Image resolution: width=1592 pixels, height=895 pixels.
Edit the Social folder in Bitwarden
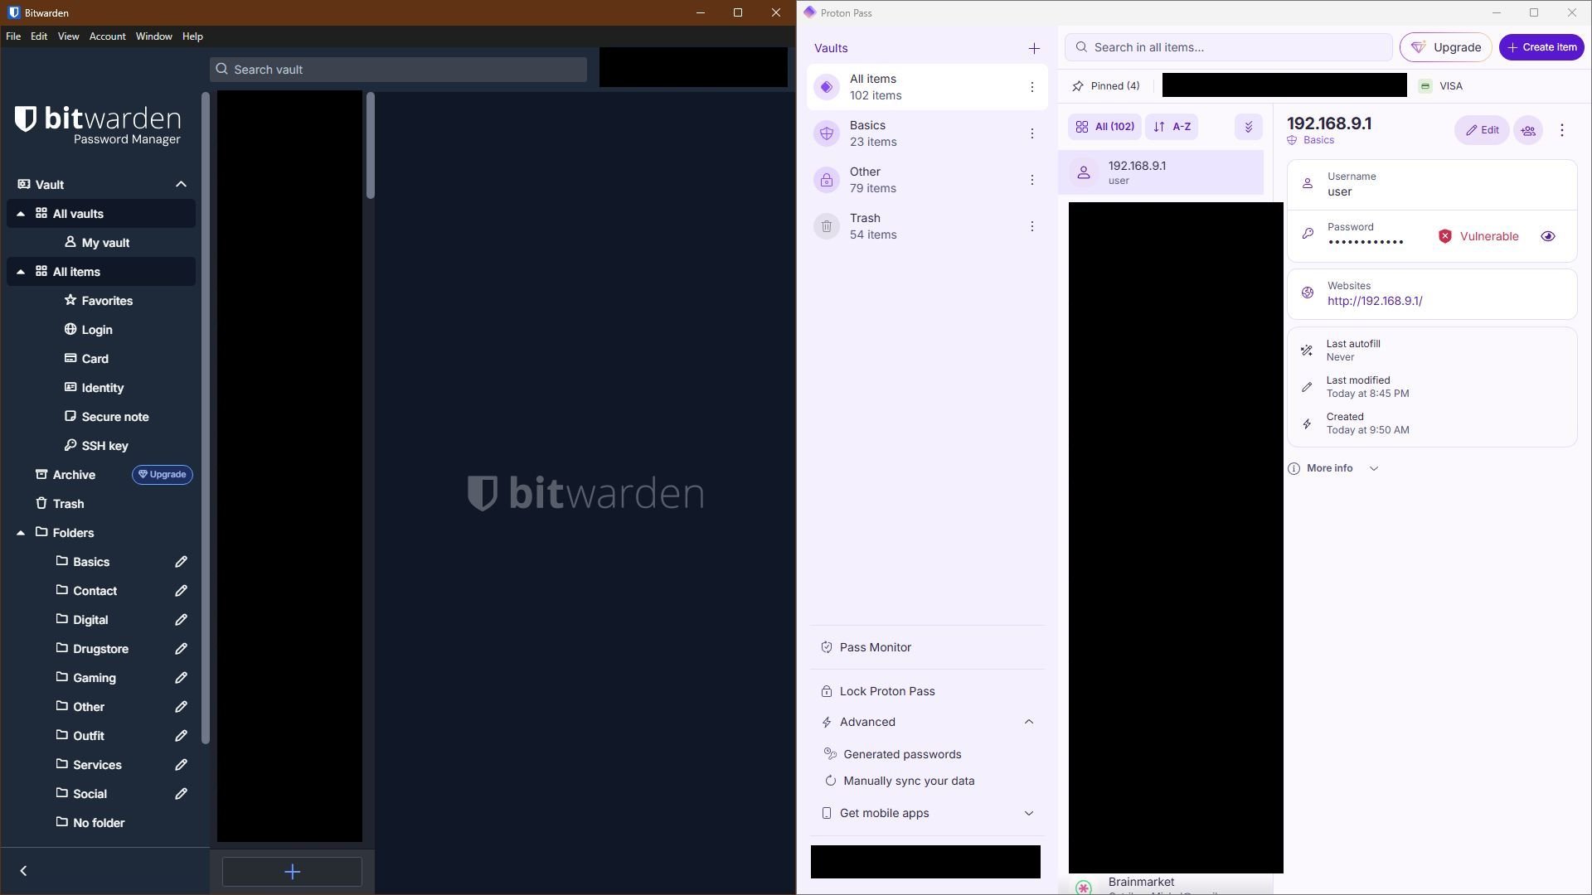tap(181, 794)
